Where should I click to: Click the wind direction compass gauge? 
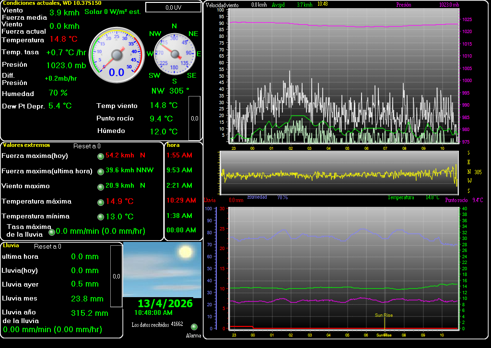[x=174, y=54]
